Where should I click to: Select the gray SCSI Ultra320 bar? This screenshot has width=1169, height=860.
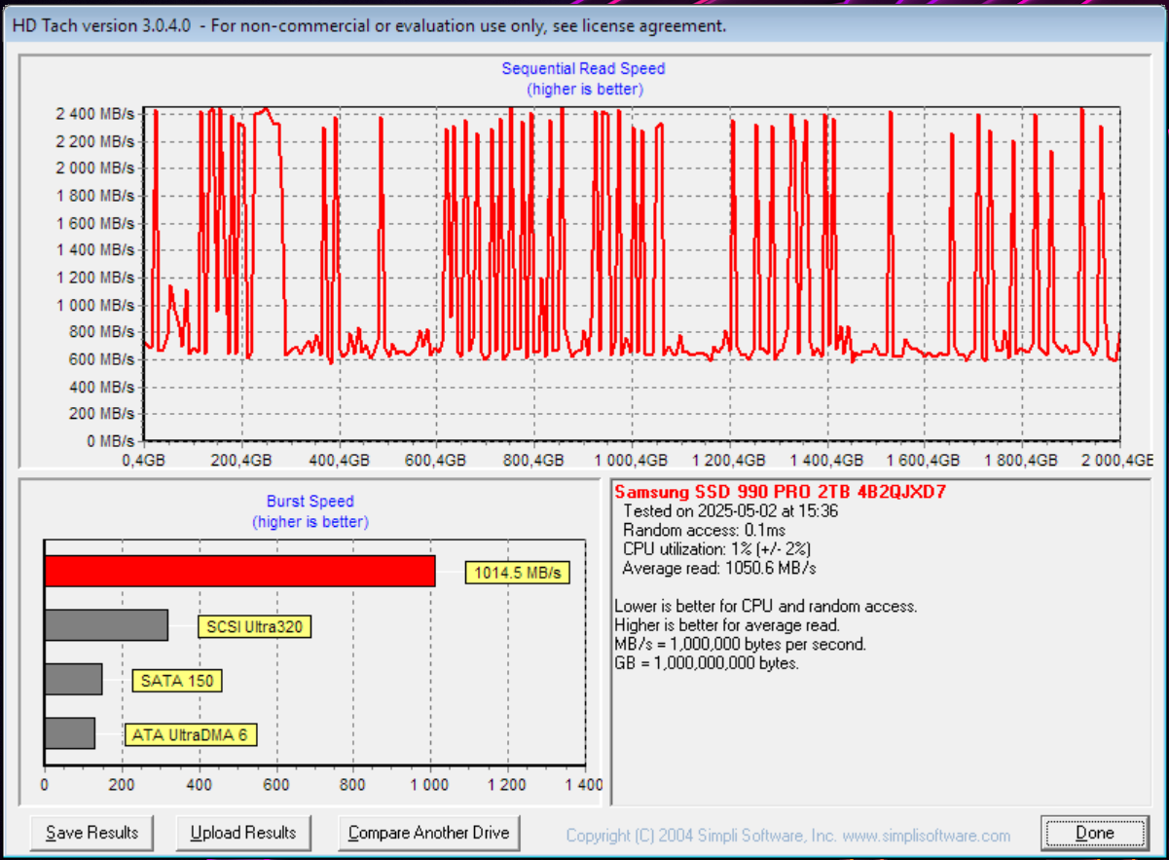[106, 625]
